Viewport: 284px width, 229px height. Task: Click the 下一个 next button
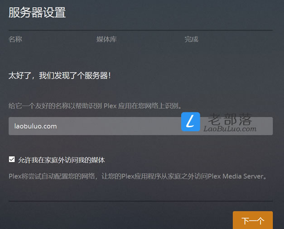click(x=253, y=220)
